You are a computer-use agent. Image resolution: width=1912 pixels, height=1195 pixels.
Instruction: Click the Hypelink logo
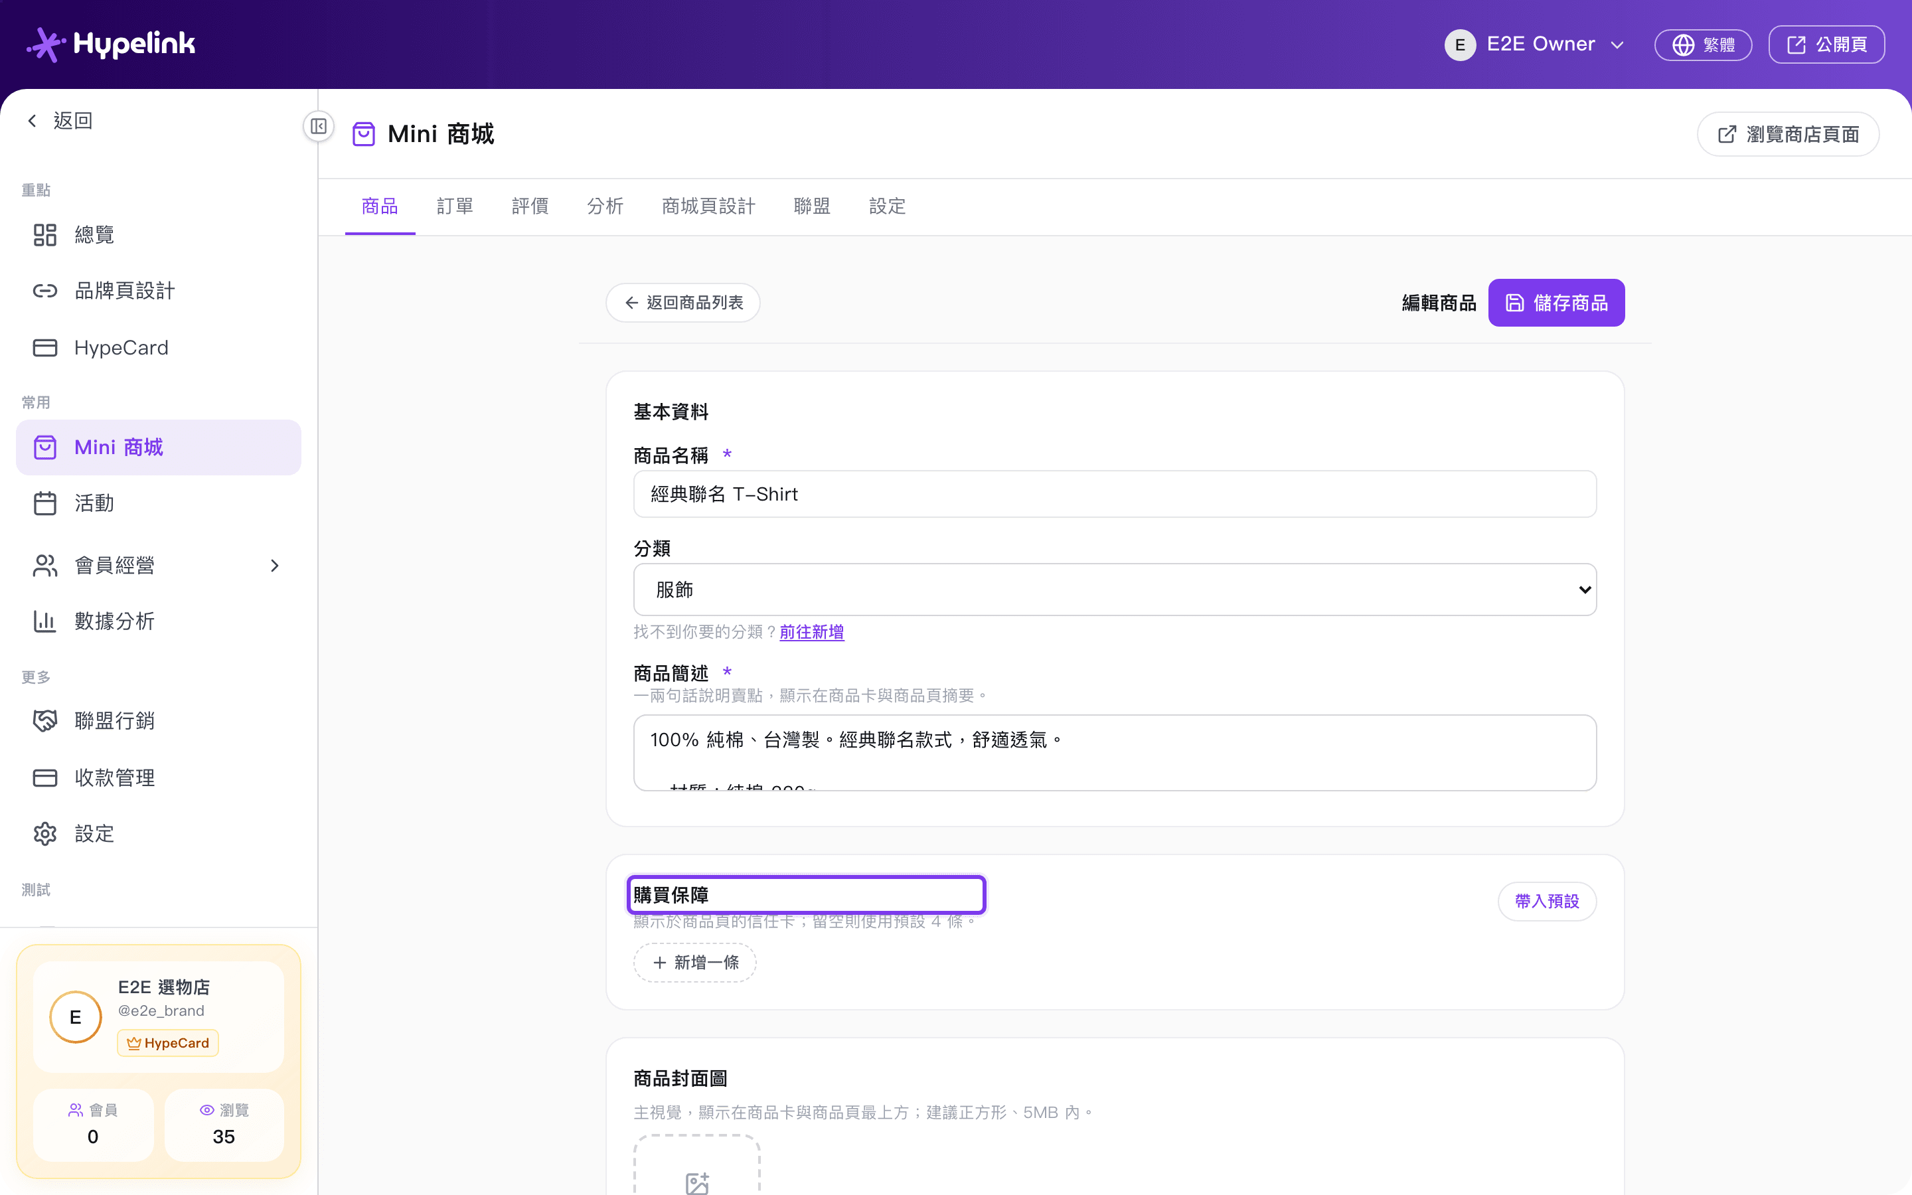111,44
